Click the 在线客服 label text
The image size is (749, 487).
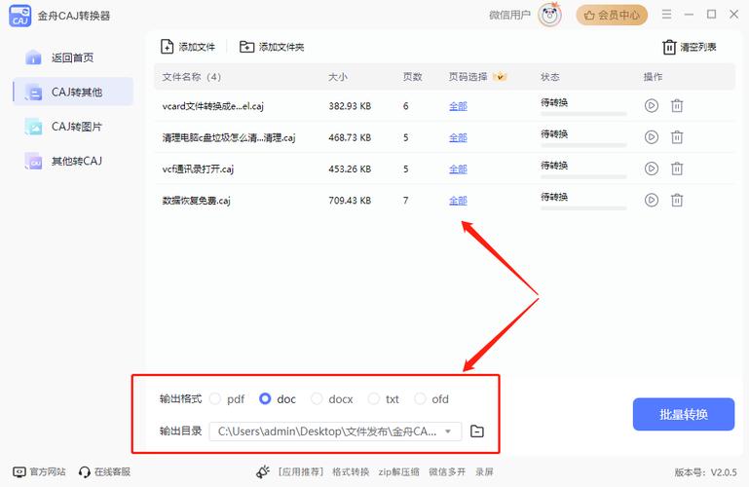112,471
